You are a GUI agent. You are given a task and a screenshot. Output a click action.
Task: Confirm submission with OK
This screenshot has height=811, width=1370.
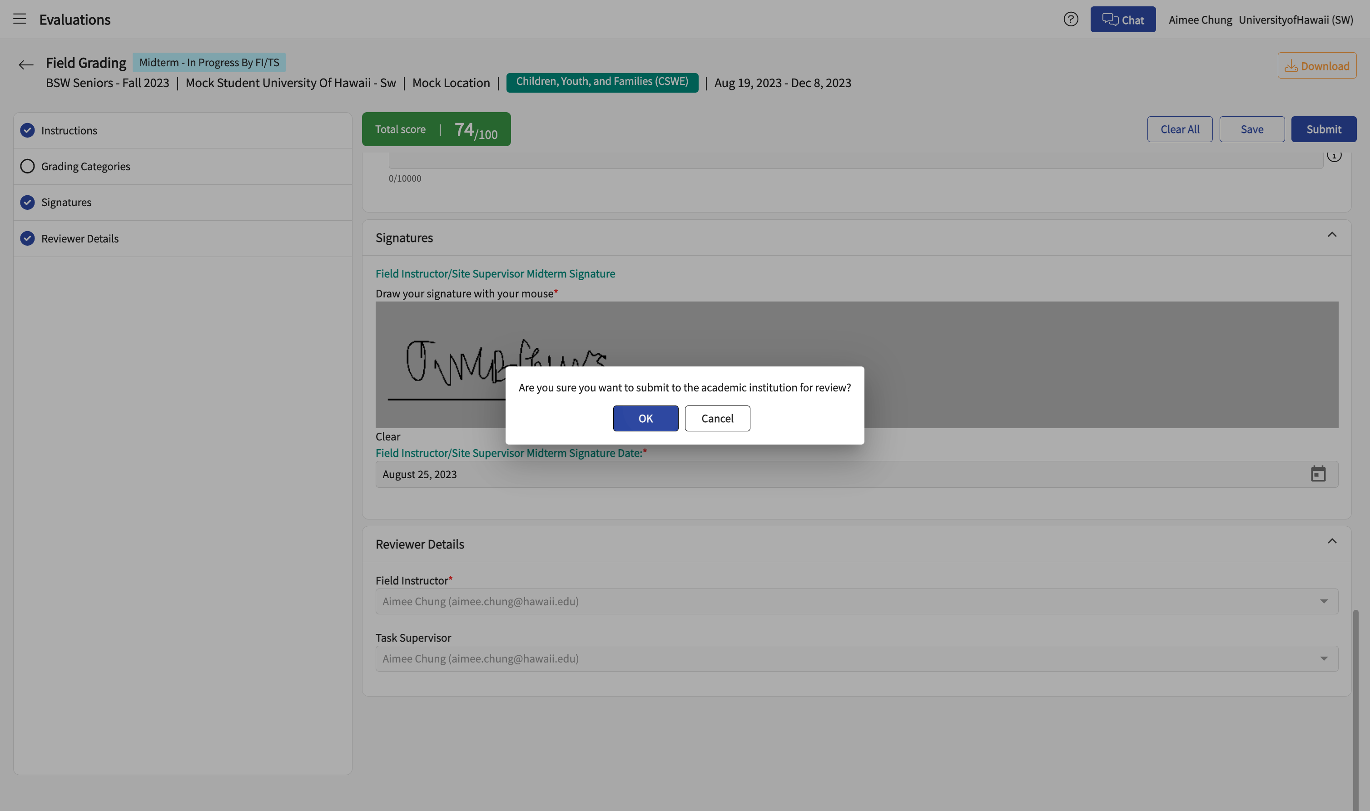click(645, 419)
